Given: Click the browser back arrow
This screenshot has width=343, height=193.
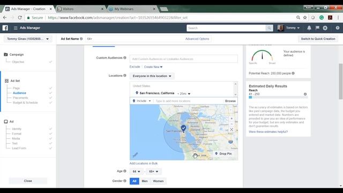Looking at the screenshot, I should (x=5, y=18).
